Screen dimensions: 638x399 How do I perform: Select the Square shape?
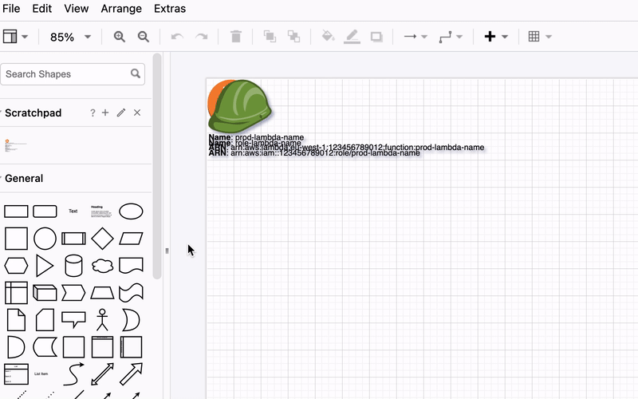click(x=16, y=239)
